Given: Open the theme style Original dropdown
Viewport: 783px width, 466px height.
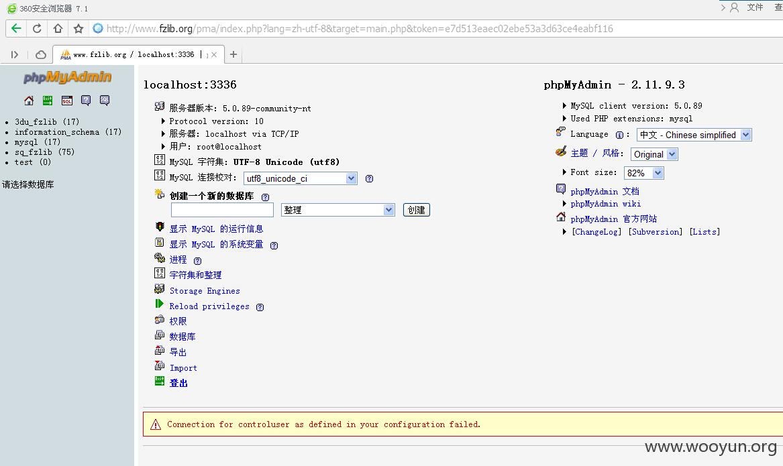Looking at the screenshot, I should tap(654, 154).
